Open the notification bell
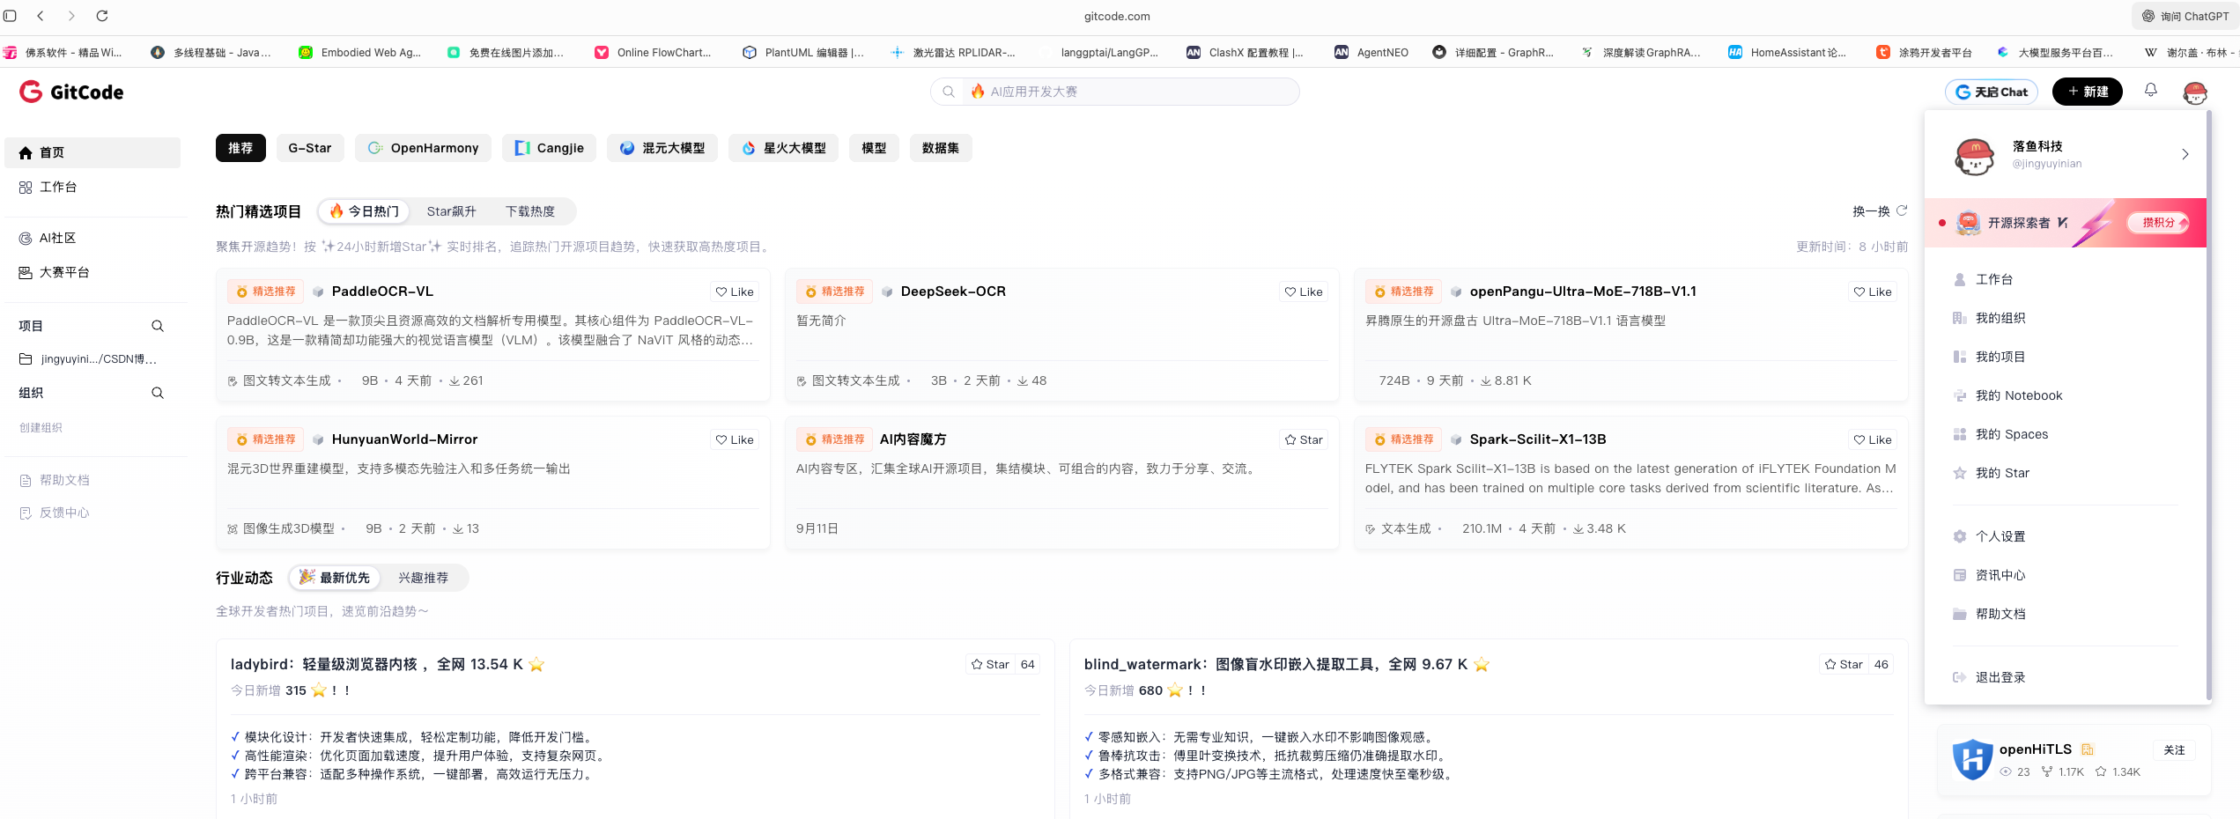 pos(2150,91)
